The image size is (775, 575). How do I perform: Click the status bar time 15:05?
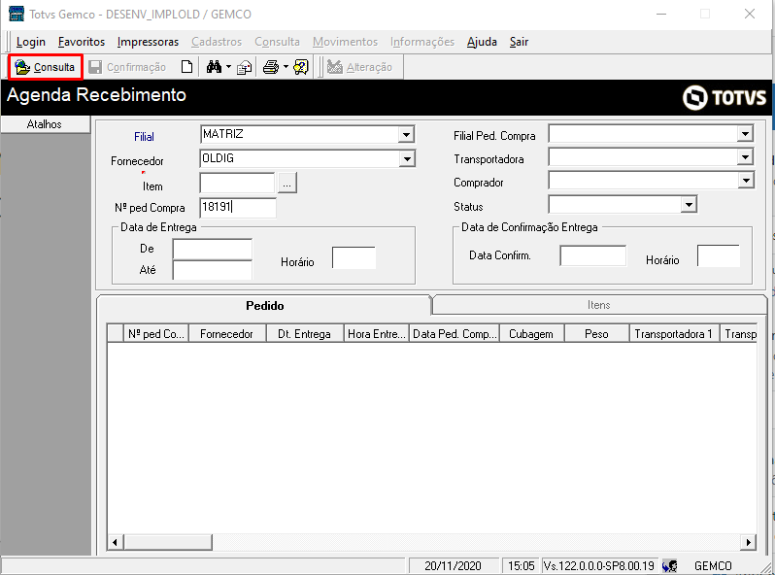[x=522, y=565]
